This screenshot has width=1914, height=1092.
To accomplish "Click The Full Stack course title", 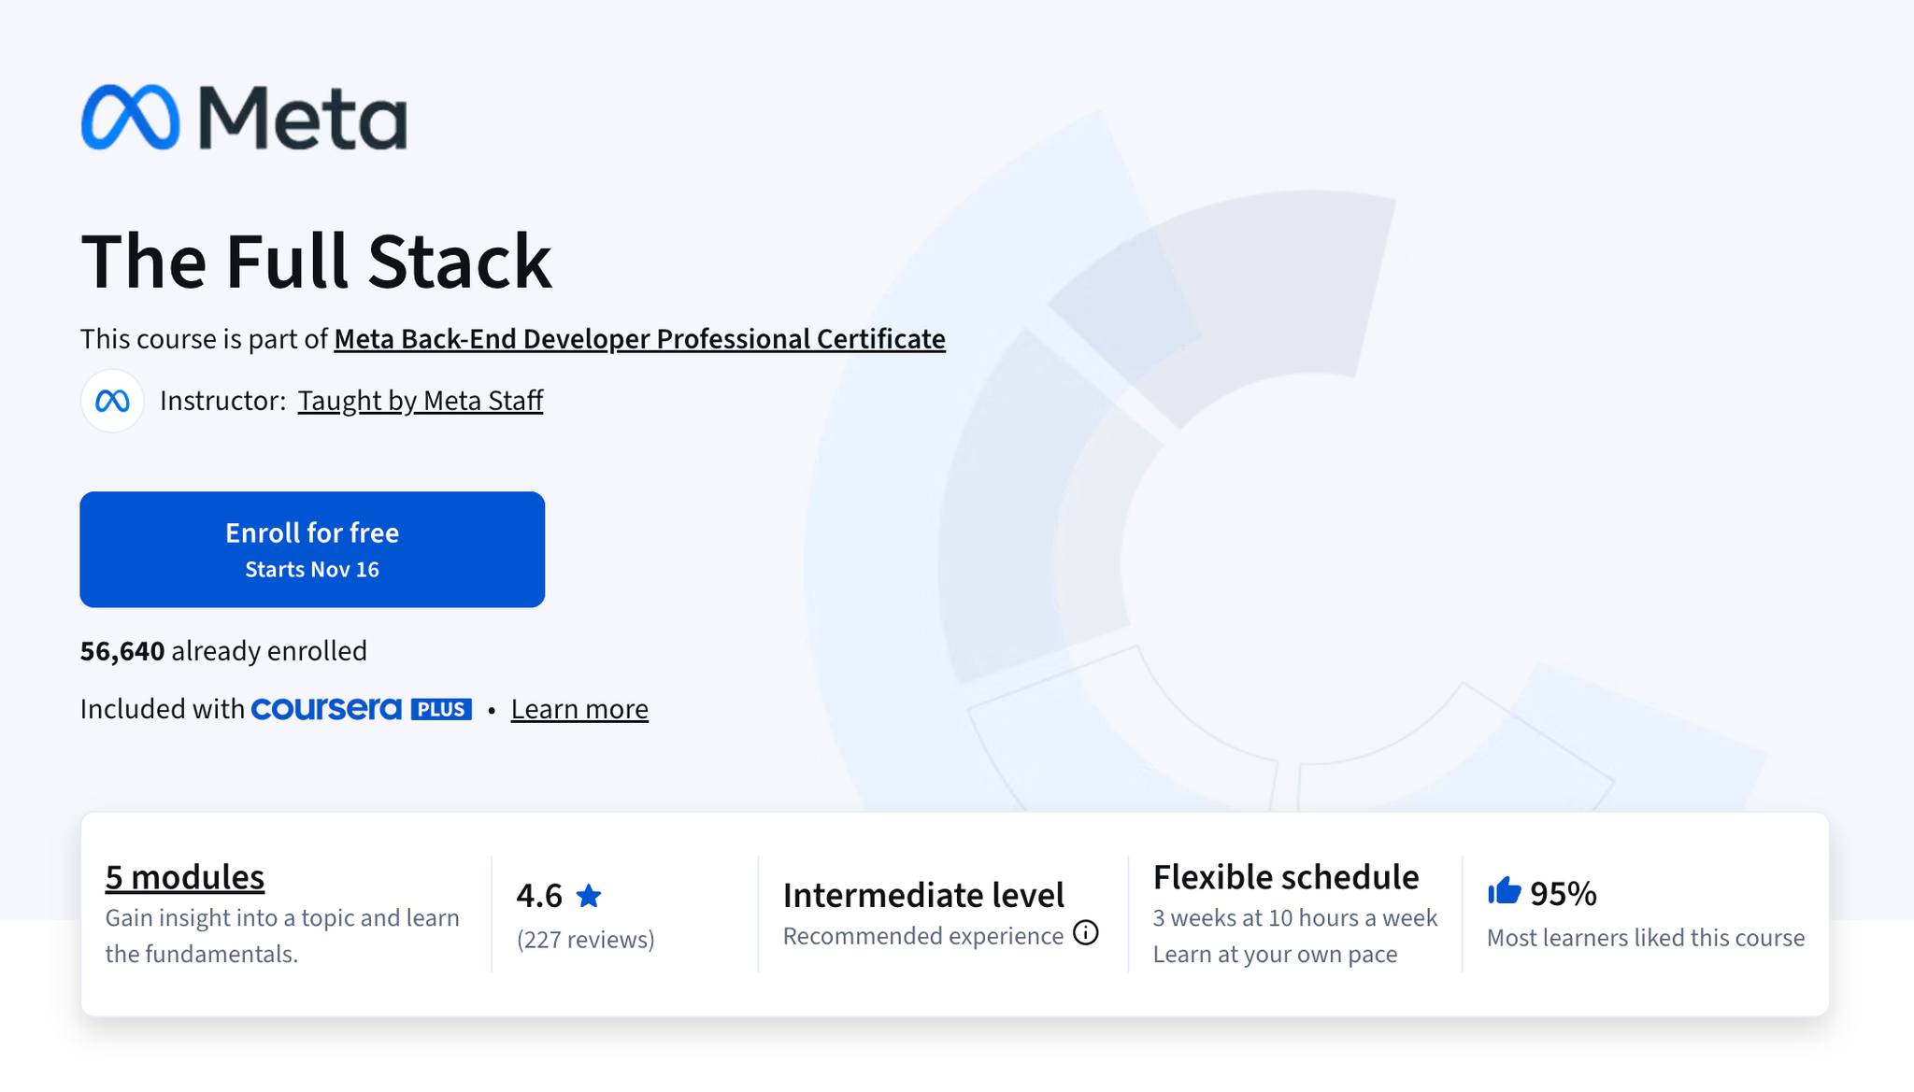I will [316, 261].
